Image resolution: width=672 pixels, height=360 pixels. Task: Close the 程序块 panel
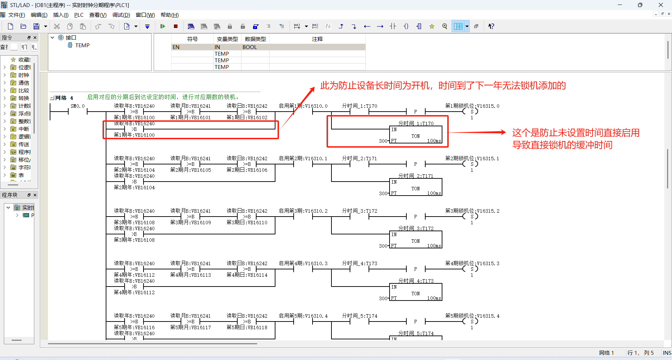(x=35, y=195)
